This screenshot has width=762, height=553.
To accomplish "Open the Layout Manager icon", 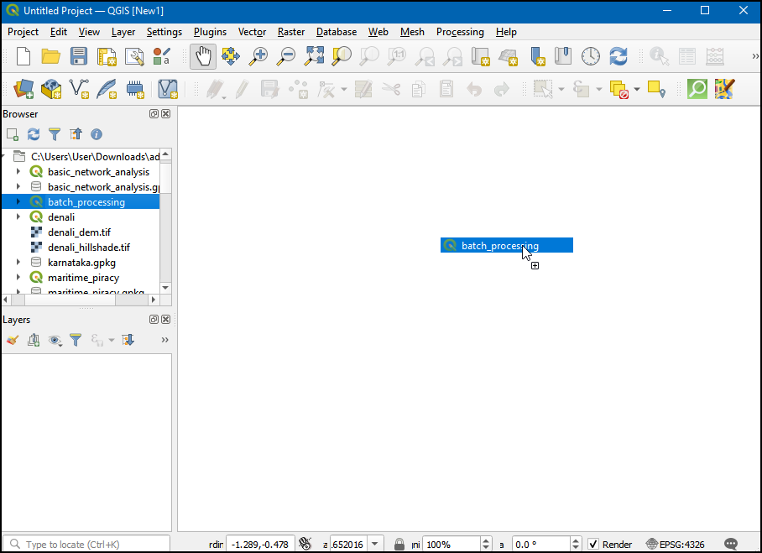I will click(134, 56).
